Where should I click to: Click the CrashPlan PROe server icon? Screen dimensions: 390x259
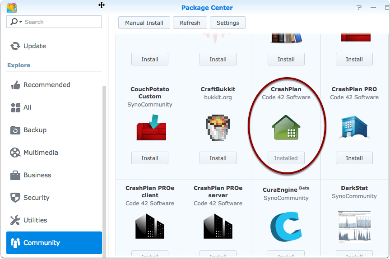click(x=218, y=226)
